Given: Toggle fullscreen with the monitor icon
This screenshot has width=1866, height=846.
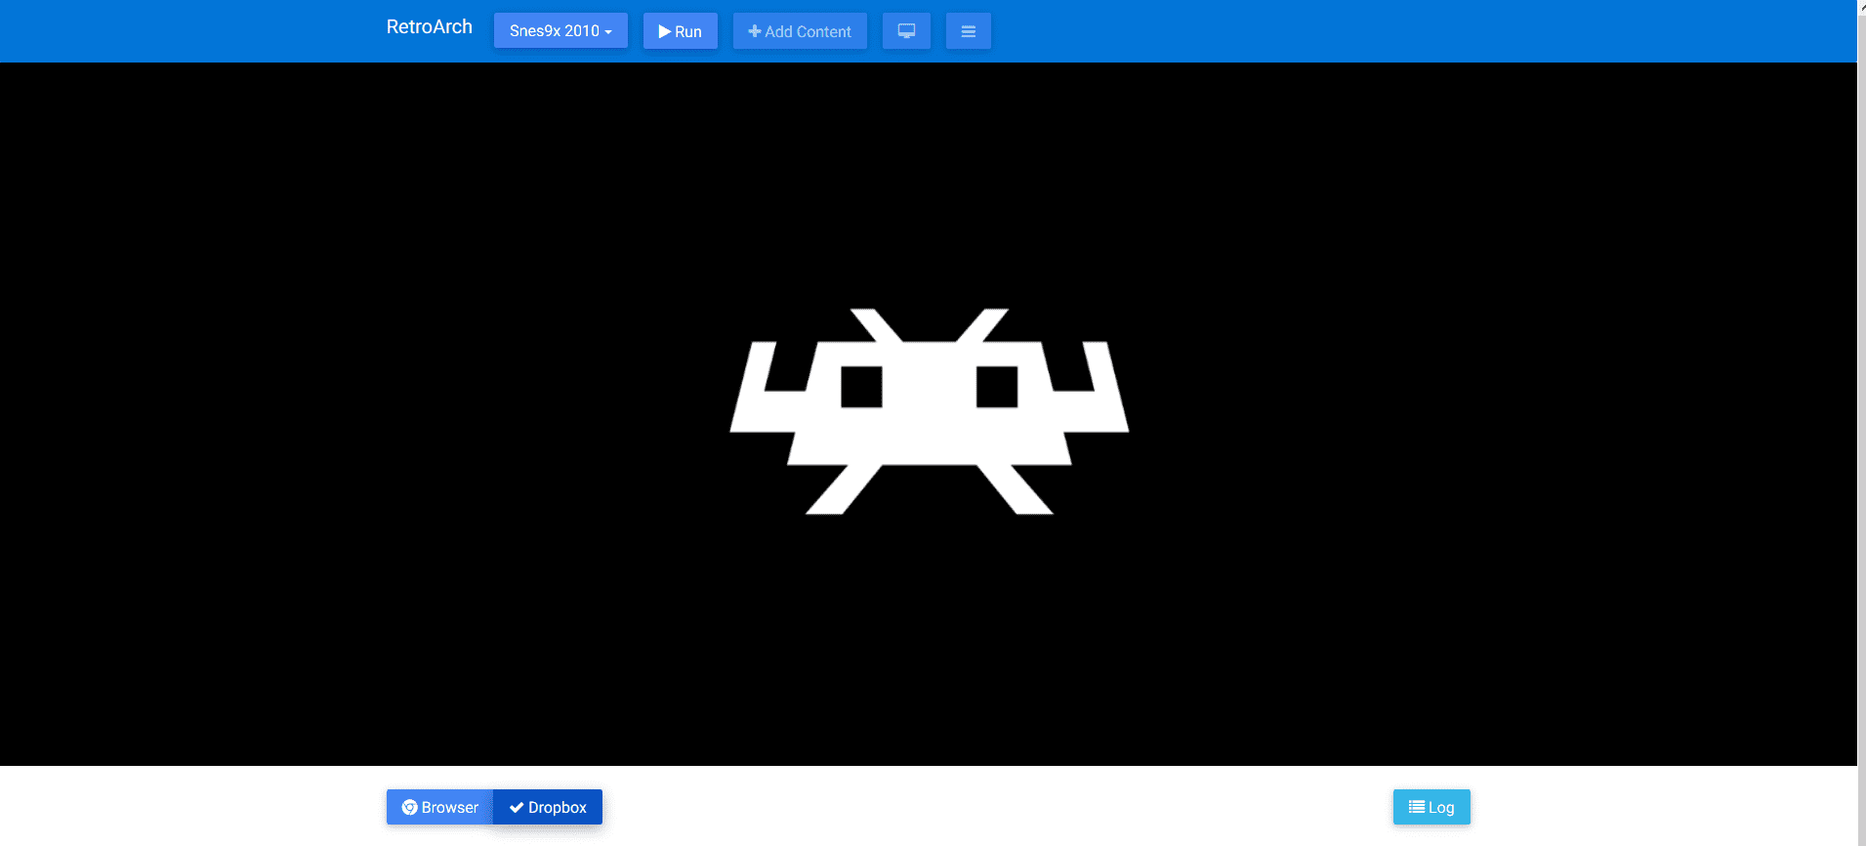Looking at the screenshot, I should (906, 31).
